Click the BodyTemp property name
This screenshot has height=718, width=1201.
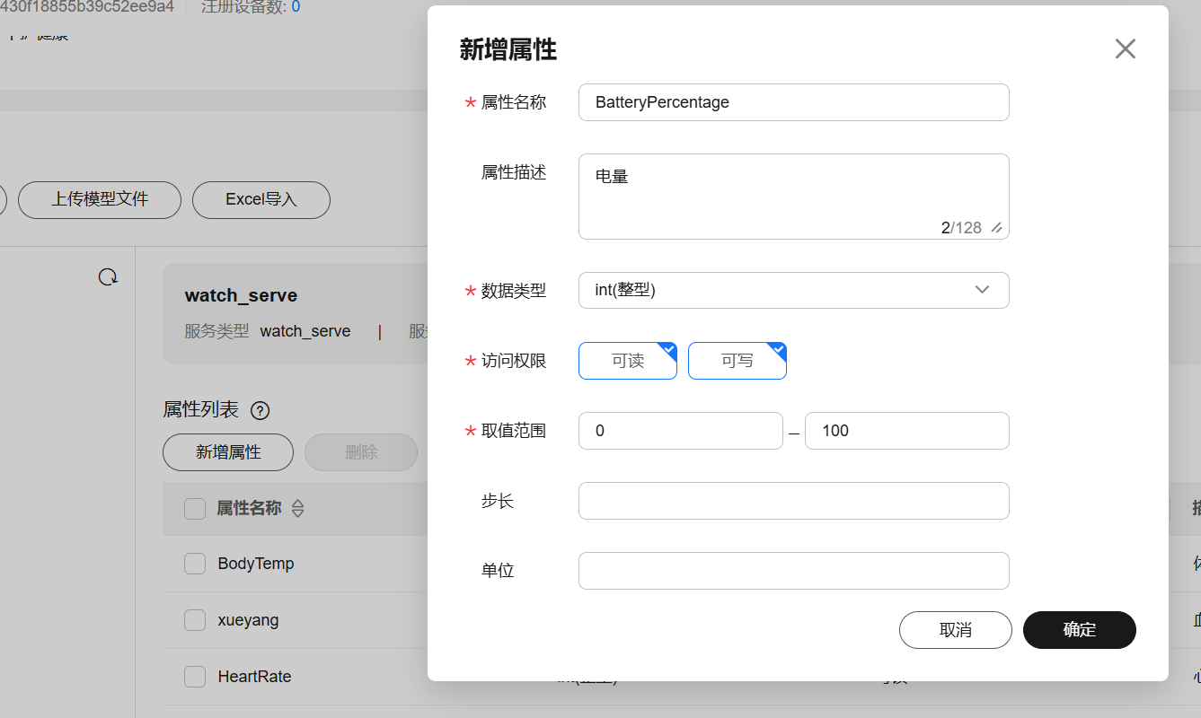pos(256,564)
